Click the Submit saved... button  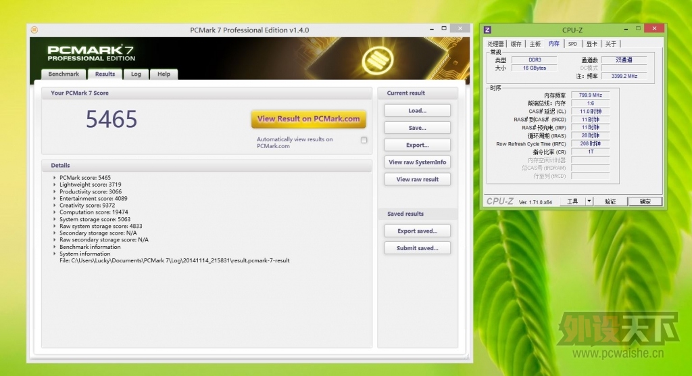[x=418, y=248]
